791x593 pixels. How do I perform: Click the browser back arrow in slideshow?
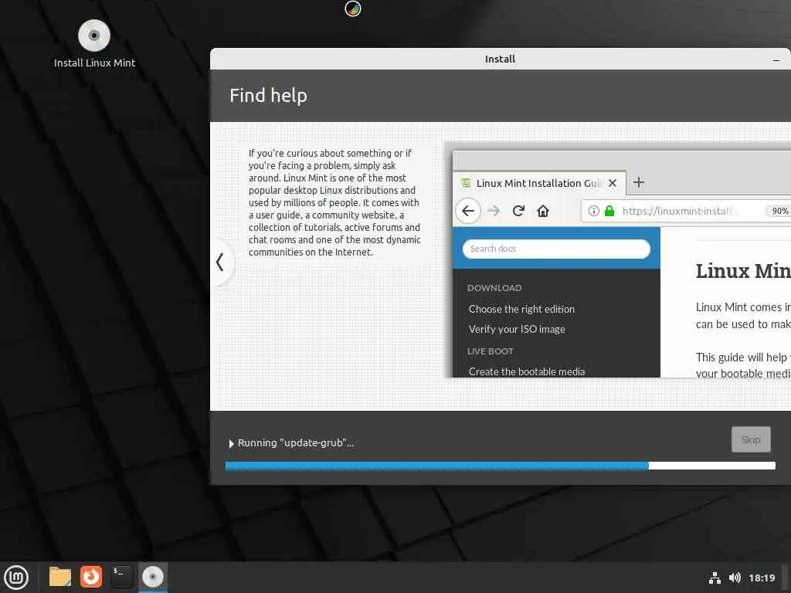[468, 211]
